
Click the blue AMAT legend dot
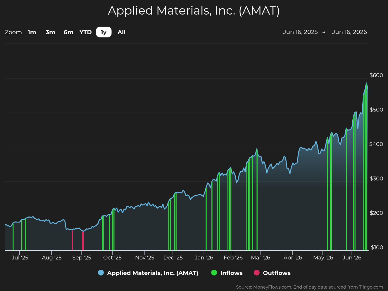[x=101, y=273]
